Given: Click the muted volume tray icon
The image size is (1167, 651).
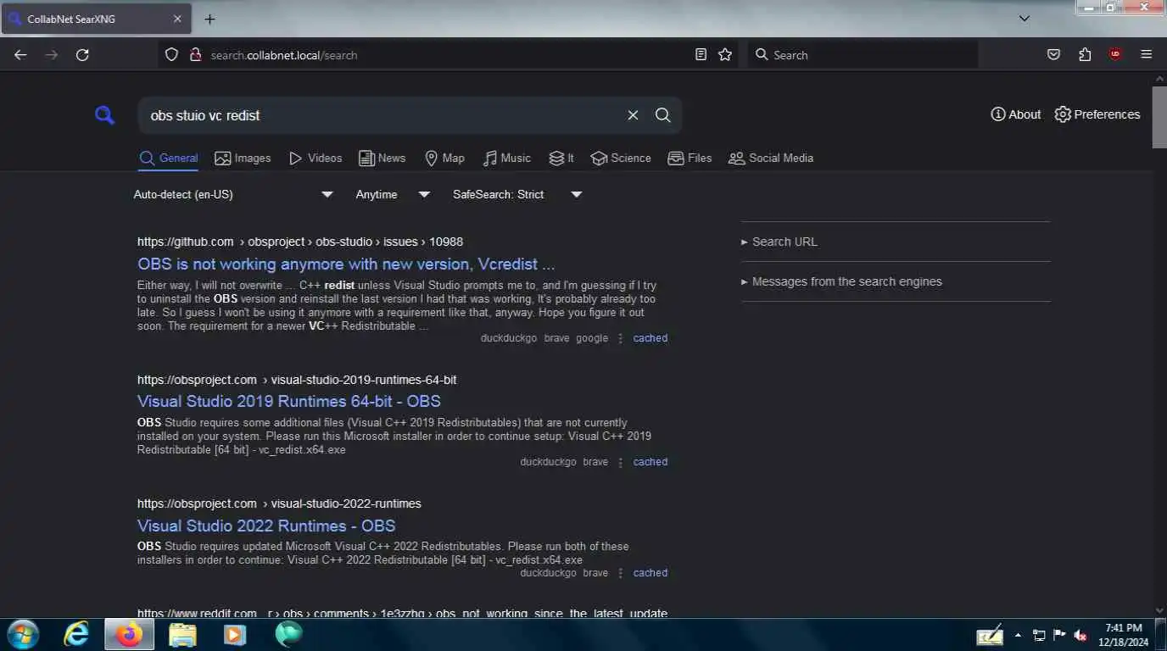Looking at the screenshot, I should (1081, 635).
